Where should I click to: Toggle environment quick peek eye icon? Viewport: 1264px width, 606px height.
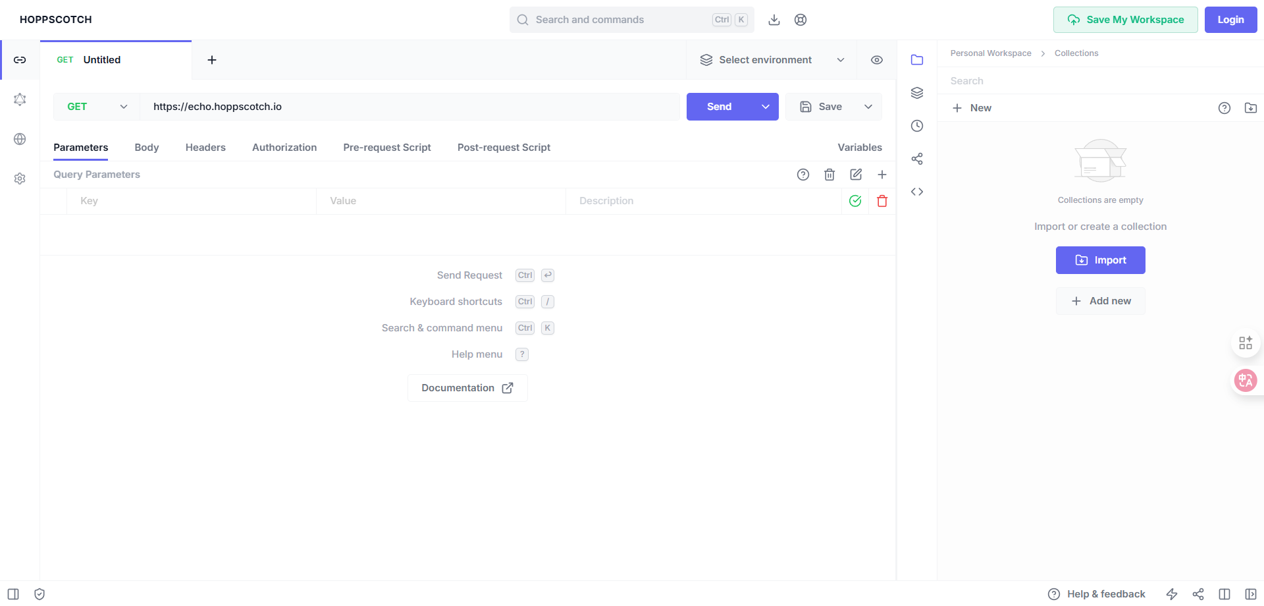(877, 60)
